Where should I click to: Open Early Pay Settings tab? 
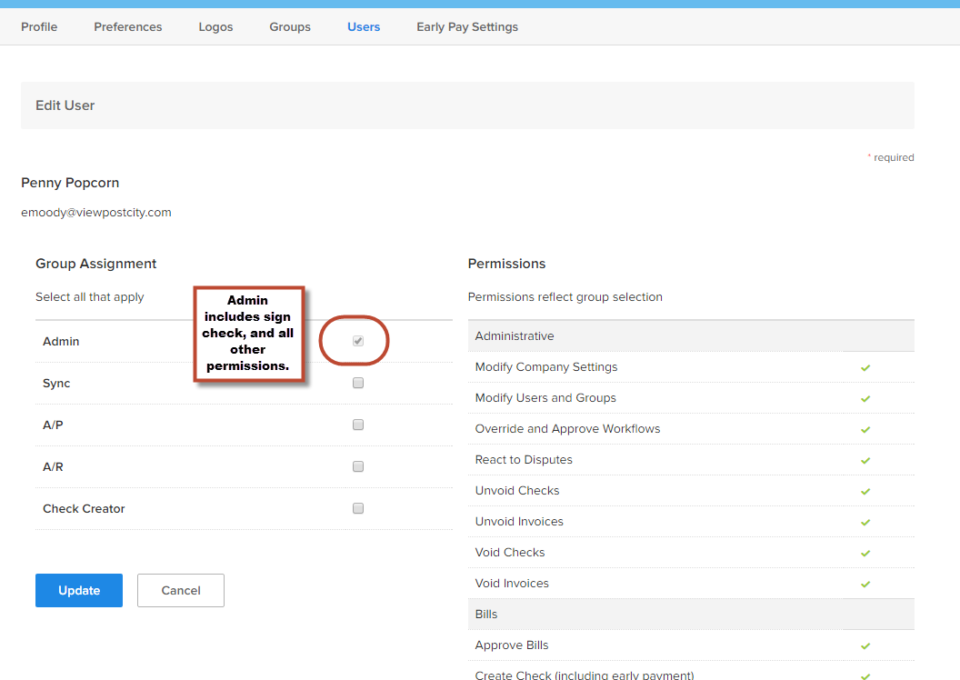[x=467, y=27]
